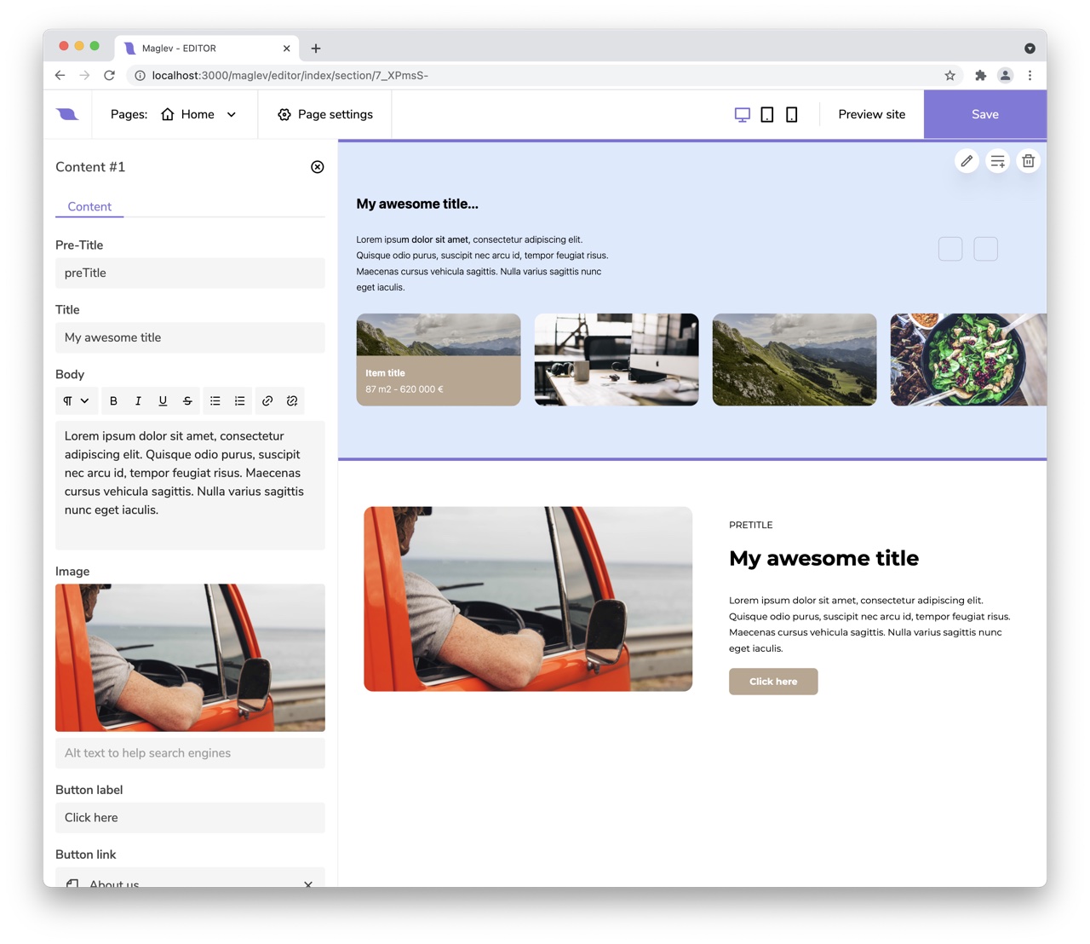Viewport: 1090px width, 944px height.
Task: Select the green mountain valley image card
Action: [795, 360]
